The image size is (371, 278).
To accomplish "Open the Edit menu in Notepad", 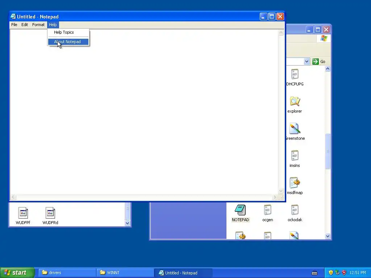I will (x=25, y=25).
